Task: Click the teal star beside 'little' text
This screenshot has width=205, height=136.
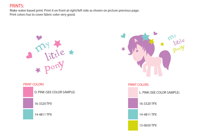Action: (71, 52)
